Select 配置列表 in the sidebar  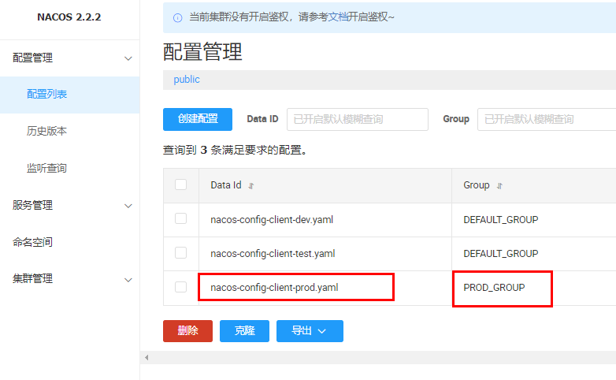tap(70, 95)
